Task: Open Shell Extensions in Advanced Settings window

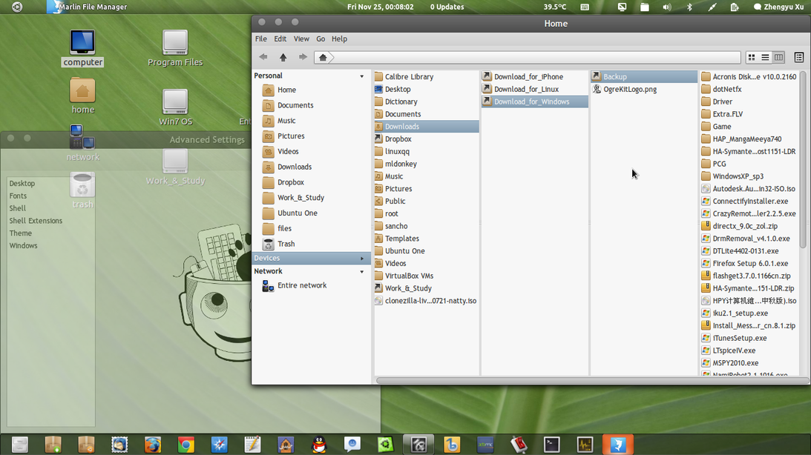Action: pyautogui.click(x=36, y=221)
